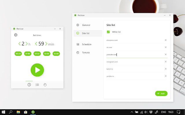This screenshot has width=185, height=115.
Task: Start the timer with green play button
Action: coord(37,70)
